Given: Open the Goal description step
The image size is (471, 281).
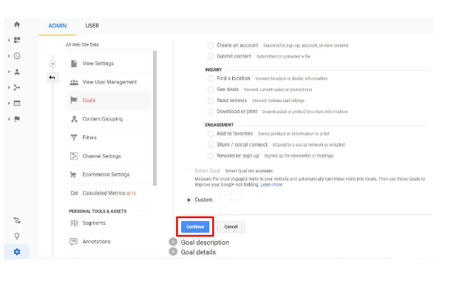Looking at the screenshot, I should 205,243.
